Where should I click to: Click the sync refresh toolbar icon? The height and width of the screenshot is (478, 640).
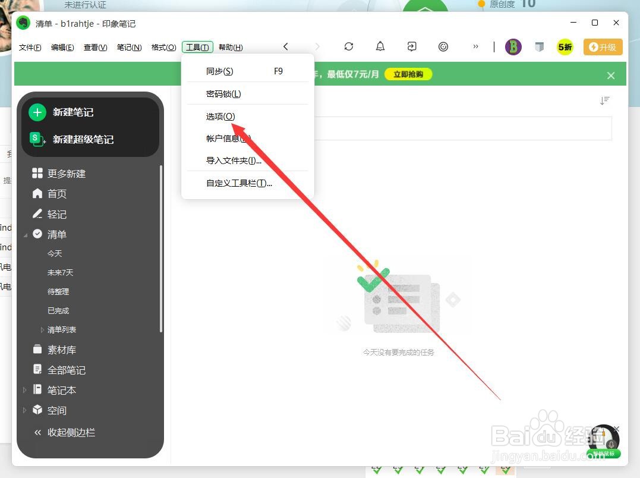(x=349, y=46)
